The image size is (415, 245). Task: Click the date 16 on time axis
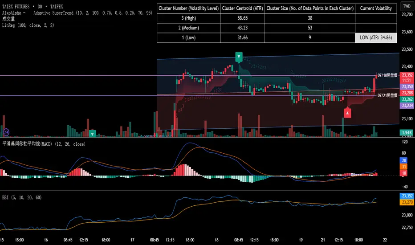tap(46, 240)
